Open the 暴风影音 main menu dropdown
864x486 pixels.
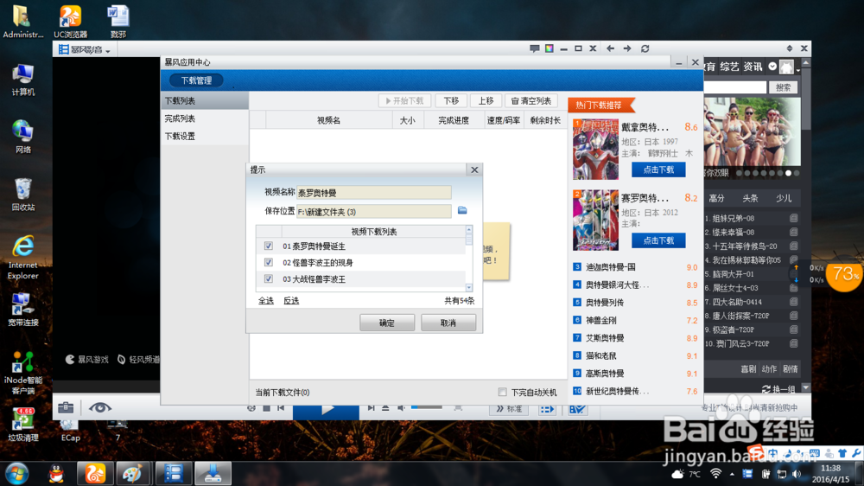tap(85, 49)
